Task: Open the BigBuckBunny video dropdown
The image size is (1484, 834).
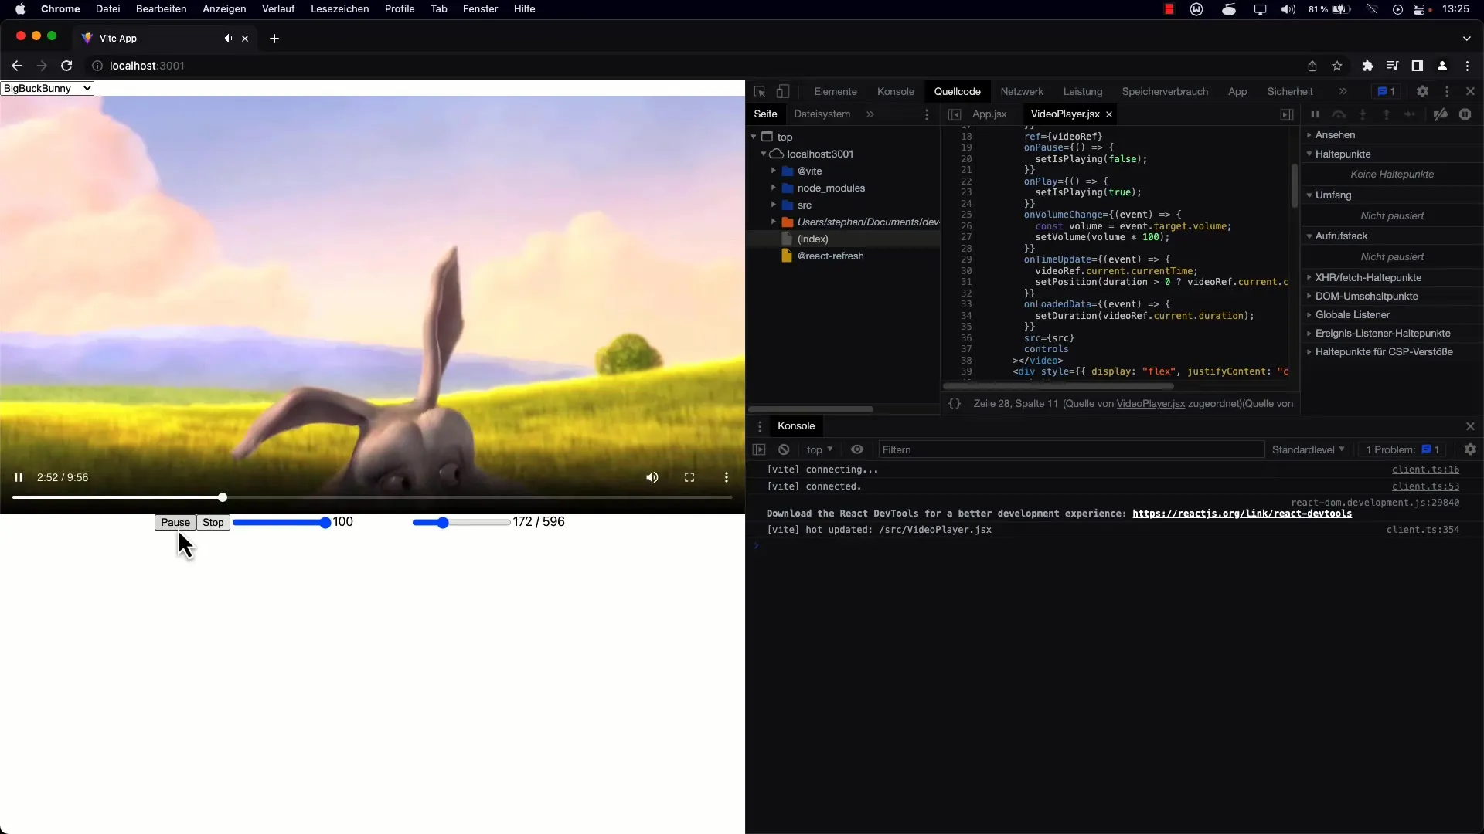Action: click(x=47, y=88)
